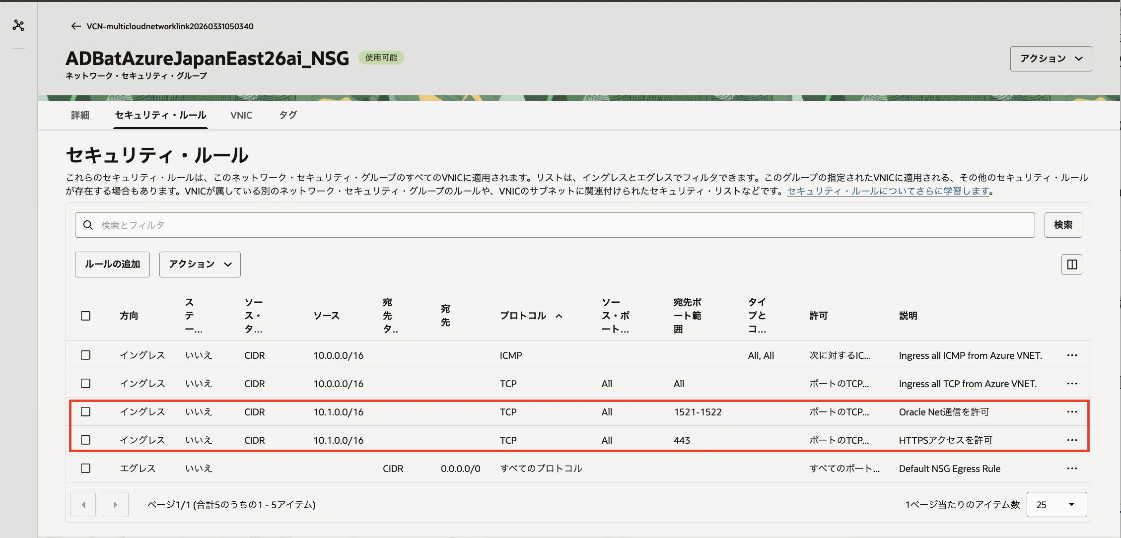Click すべてのポート... permission cell
The image size is (1121, 538).
coord(844,469)
